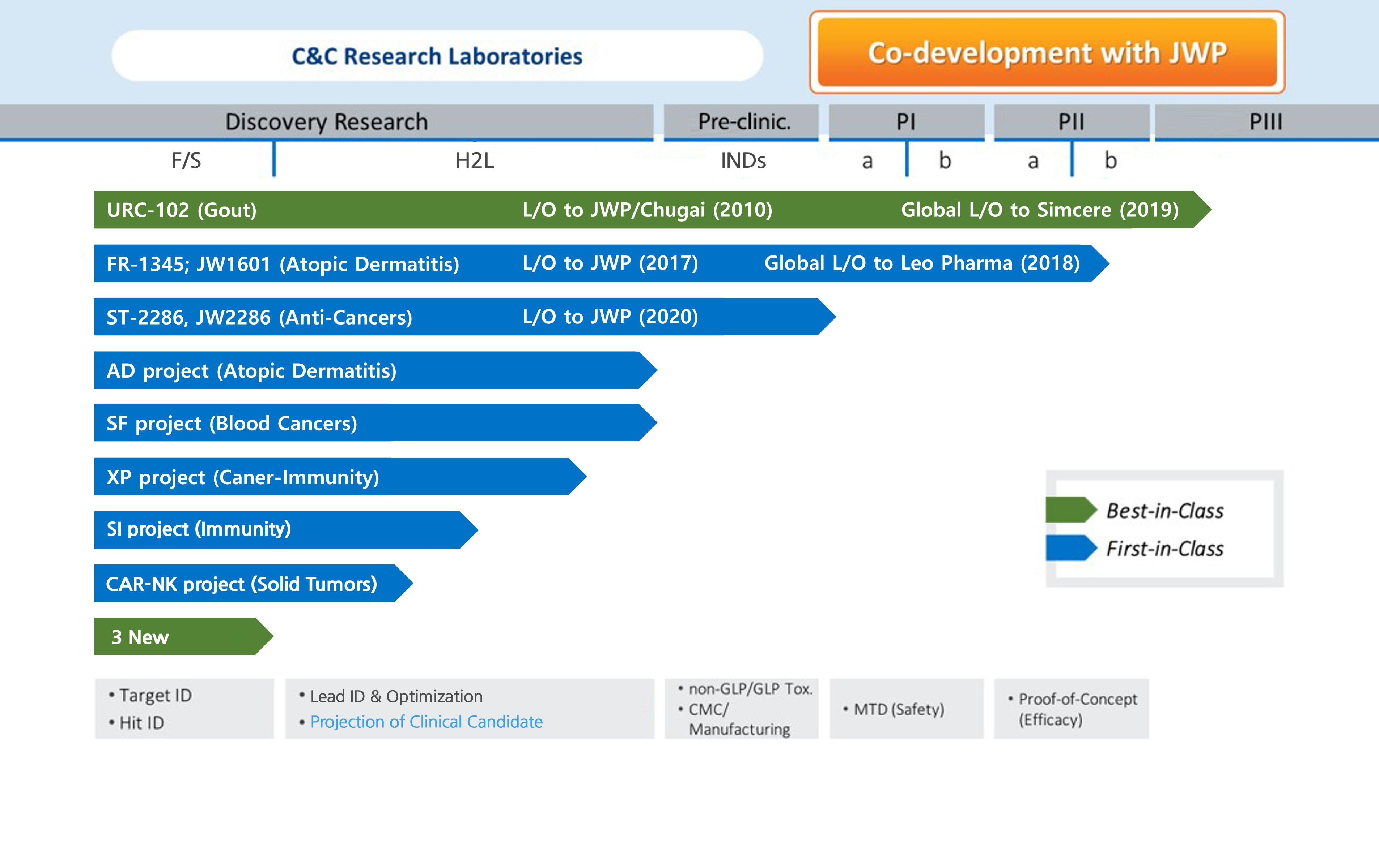The width and height of the screenshot is (1379, 851).
Task: Click the blue First-in-Class legend arrow
Action: click(1072, 548)
